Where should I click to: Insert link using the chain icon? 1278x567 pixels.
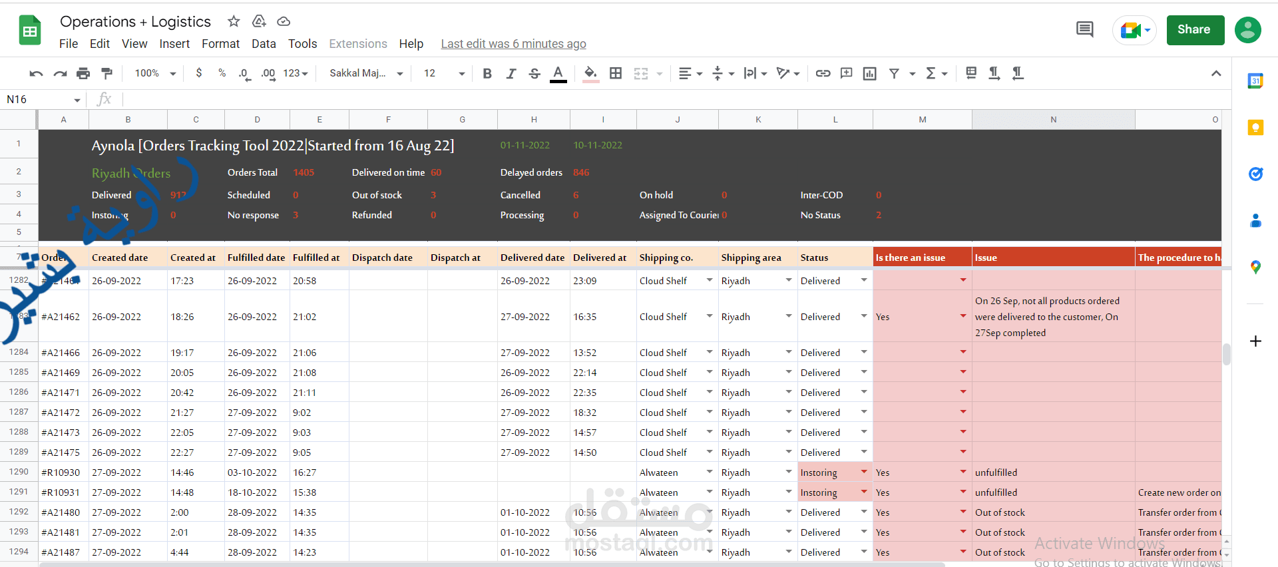(x=823, y=73)
